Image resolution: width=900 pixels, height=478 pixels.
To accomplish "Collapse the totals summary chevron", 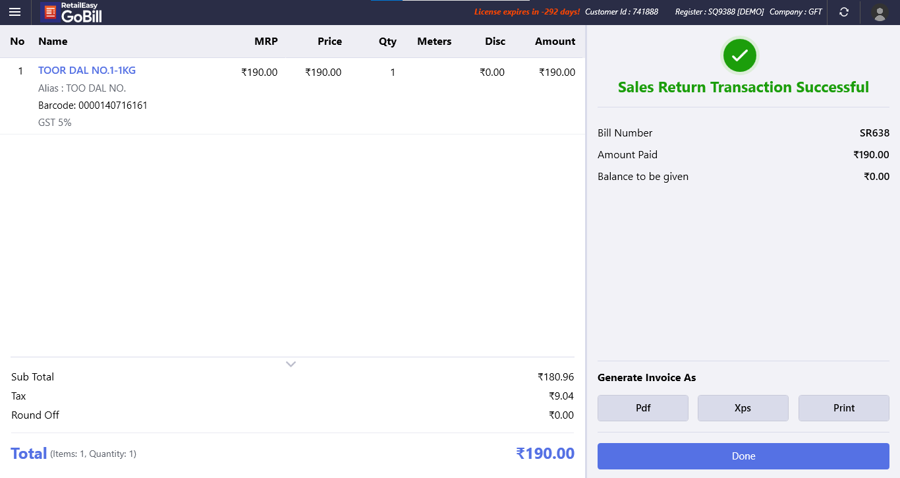I will click(x=291, y=364).
